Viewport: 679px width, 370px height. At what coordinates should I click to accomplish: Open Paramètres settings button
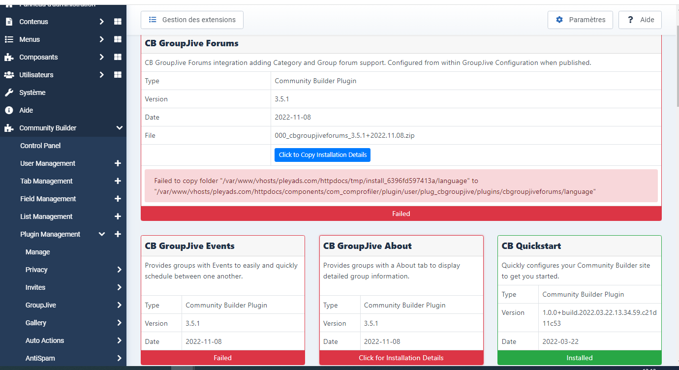(x=580, y=20)
